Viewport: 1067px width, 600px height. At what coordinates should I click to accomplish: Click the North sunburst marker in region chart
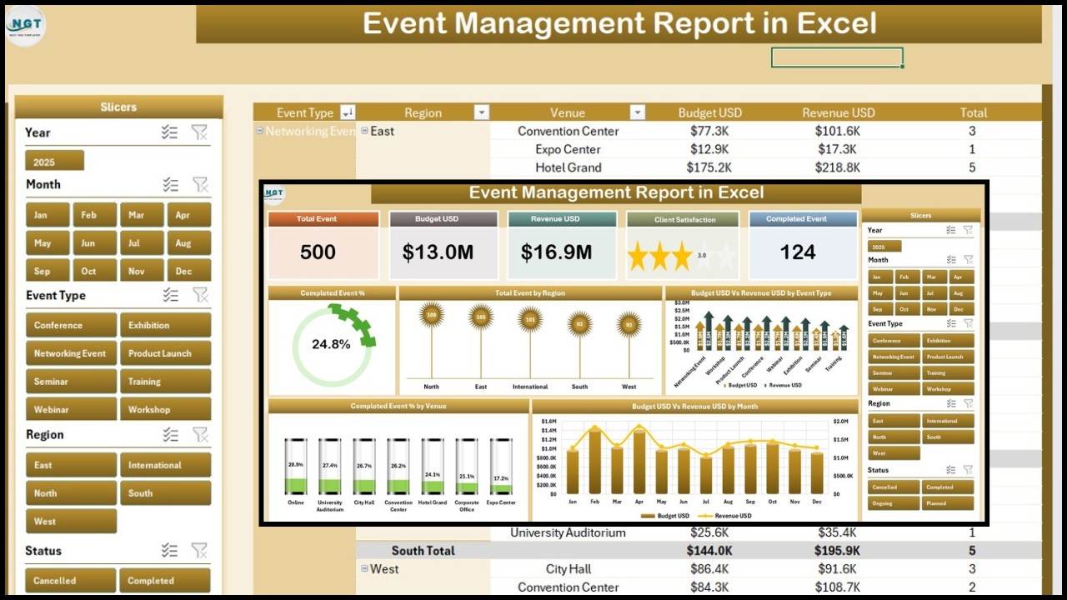coord(431,315)
